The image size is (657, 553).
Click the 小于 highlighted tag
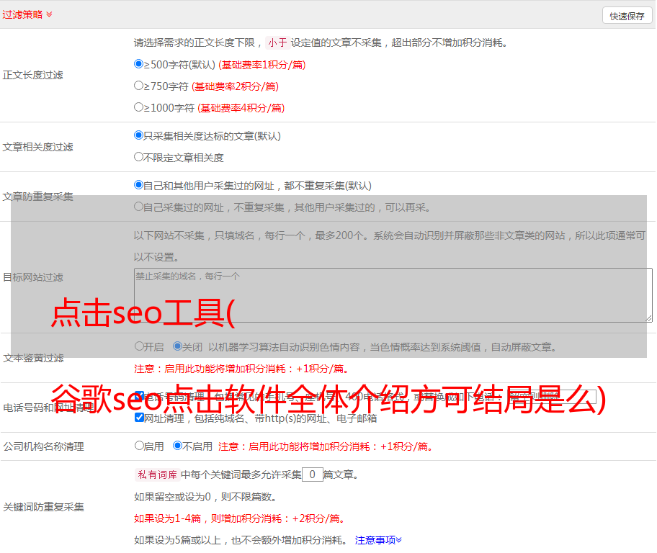click(x=277, y=42)
